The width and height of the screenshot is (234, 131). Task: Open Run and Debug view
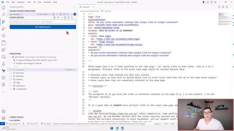(3, 29)
